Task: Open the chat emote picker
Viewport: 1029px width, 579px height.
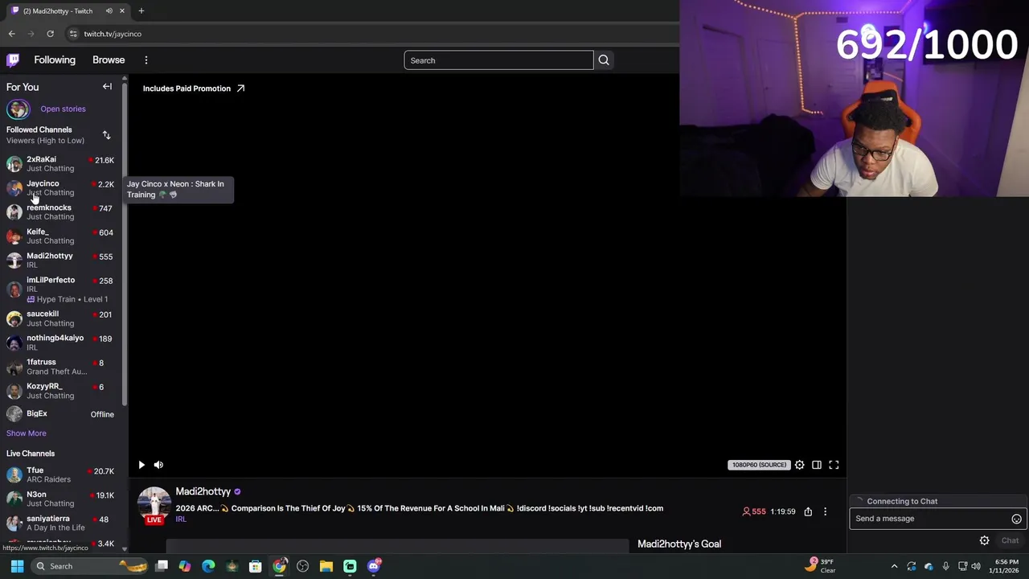Action: 1016,519
